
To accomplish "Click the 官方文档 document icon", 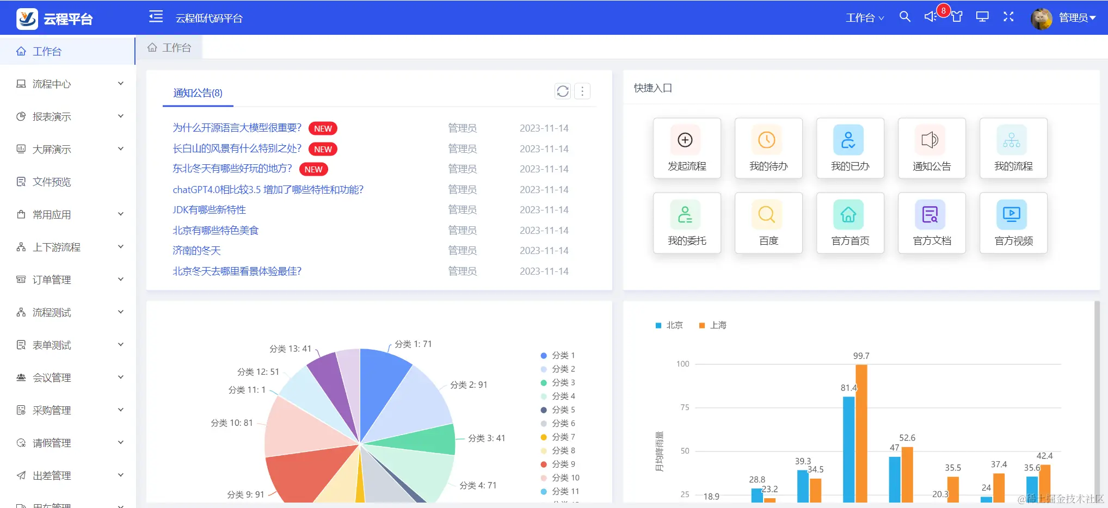I will (931, 214).
